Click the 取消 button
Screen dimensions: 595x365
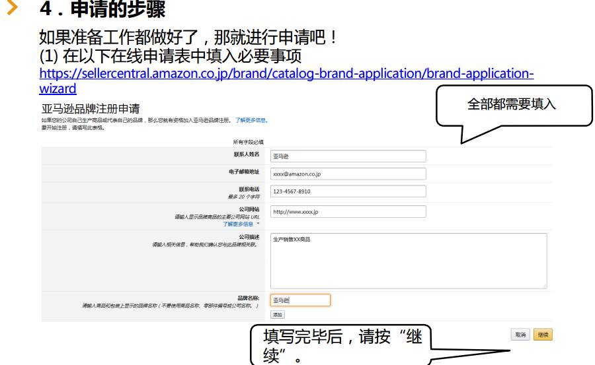pyautogui.click(x=520, y=334)
